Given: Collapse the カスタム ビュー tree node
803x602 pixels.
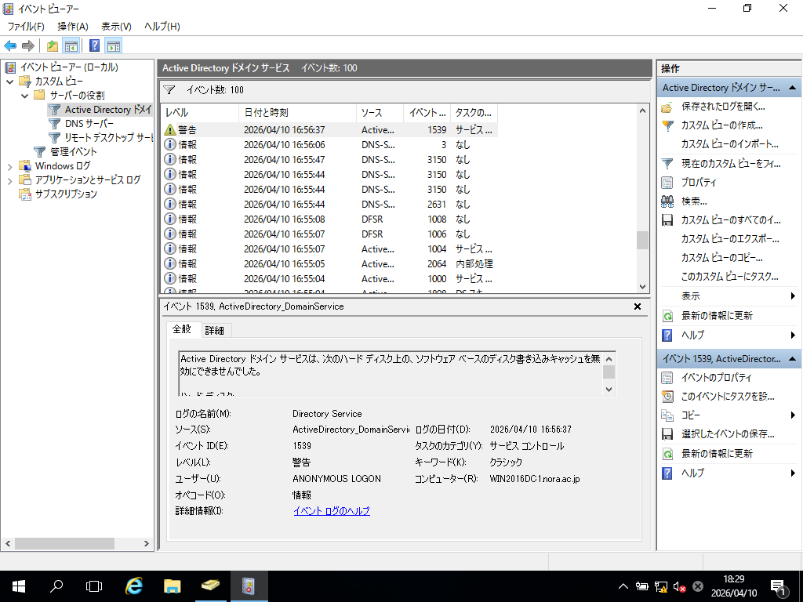Looking at the screenshot, I should (x=9, y=82).
